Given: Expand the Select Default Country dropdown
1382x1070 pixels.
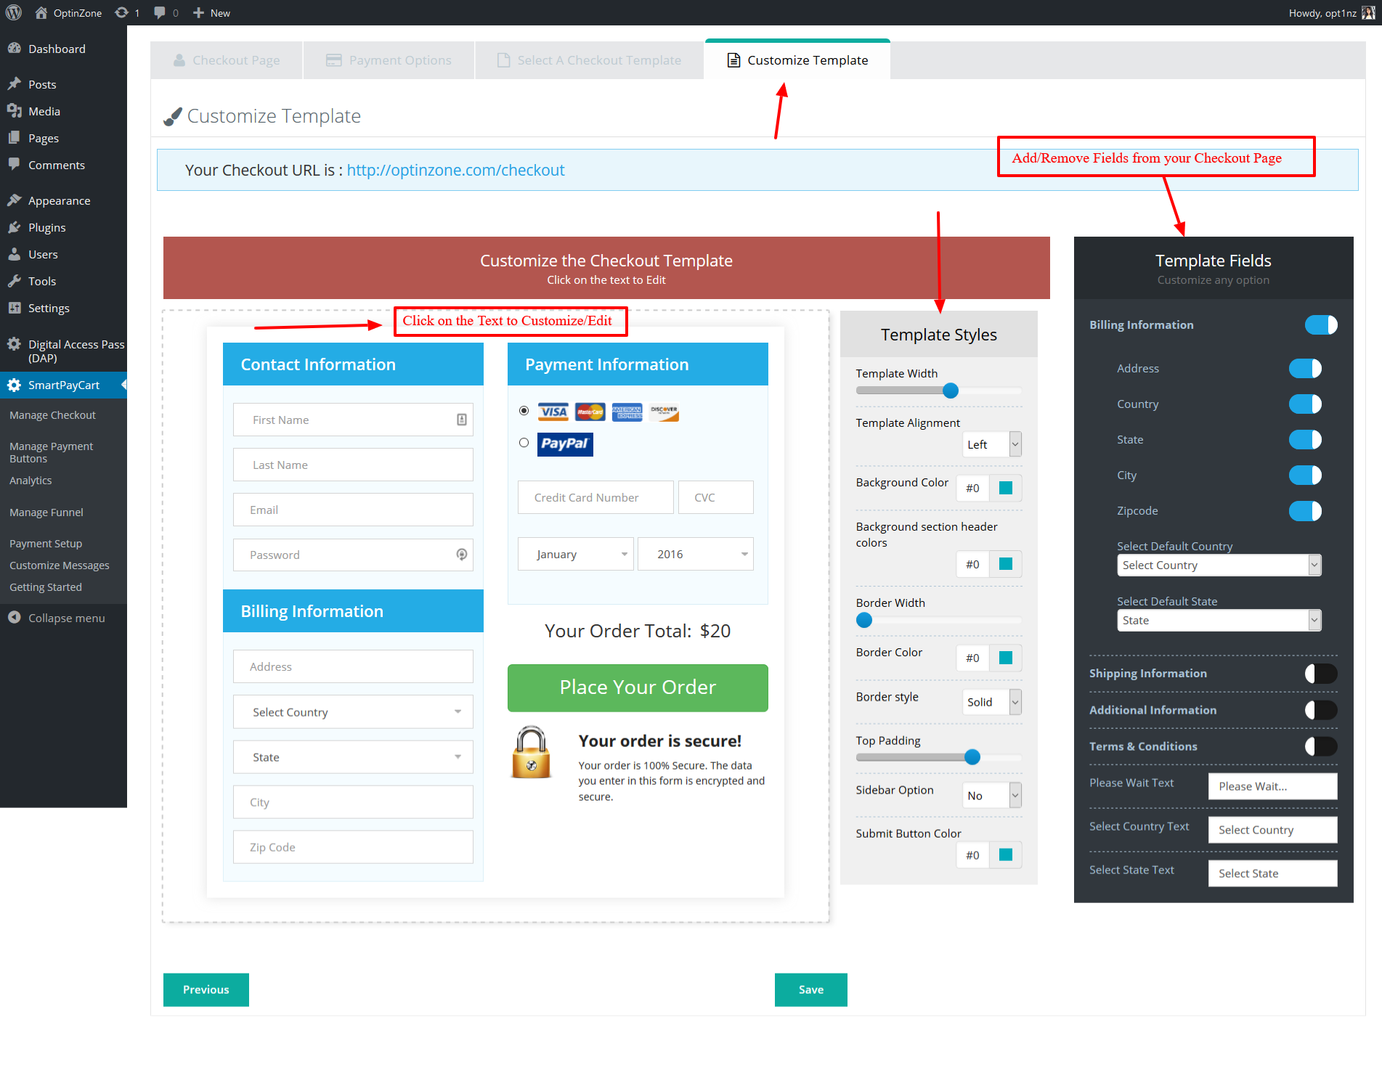Looking at the screenshot, I should click(x=1218, y=565).
